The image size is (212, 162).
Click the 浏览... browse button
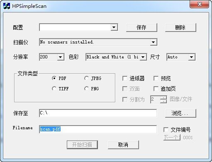[x=180, y=113]
